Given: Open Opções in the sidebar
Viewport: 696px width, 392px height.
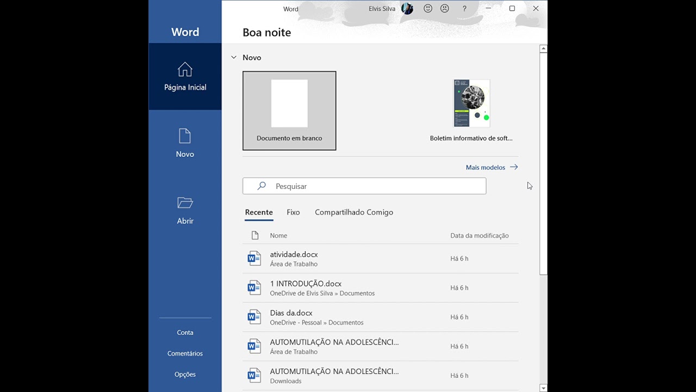Looking at the screenshot, I should [185, 375].
